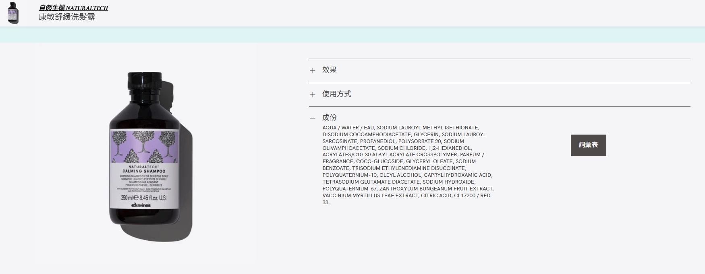Click the 康敏舒緩洗髮露 product title
705x274 pixels.
pyautogui.click(x=67, y=17)
